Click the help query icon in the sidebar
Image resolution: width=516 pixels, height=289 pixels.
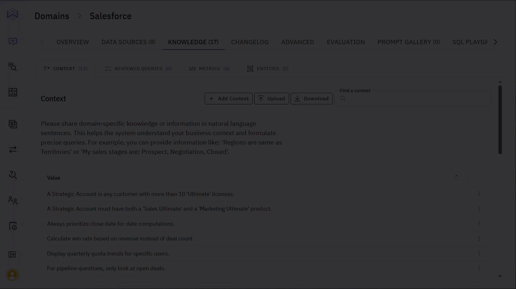click(x=13, y=175)
